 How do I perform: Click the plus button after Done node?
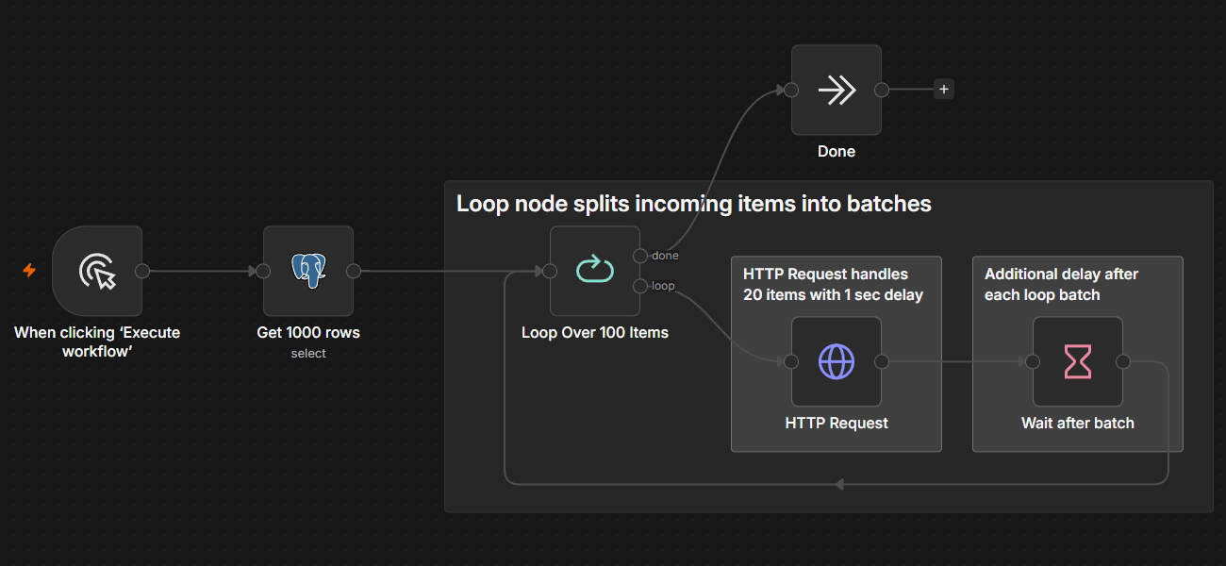pyautogui.click(x=944, y=90)
